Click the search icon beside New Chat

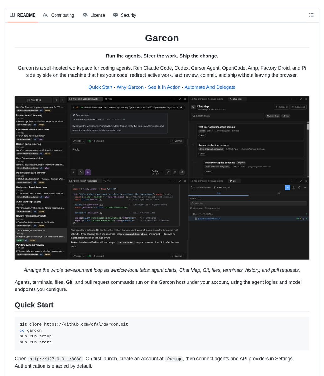tap(55, 100)
